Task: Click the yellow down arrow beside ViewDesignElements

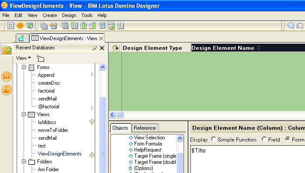Action: pos(92,155)
